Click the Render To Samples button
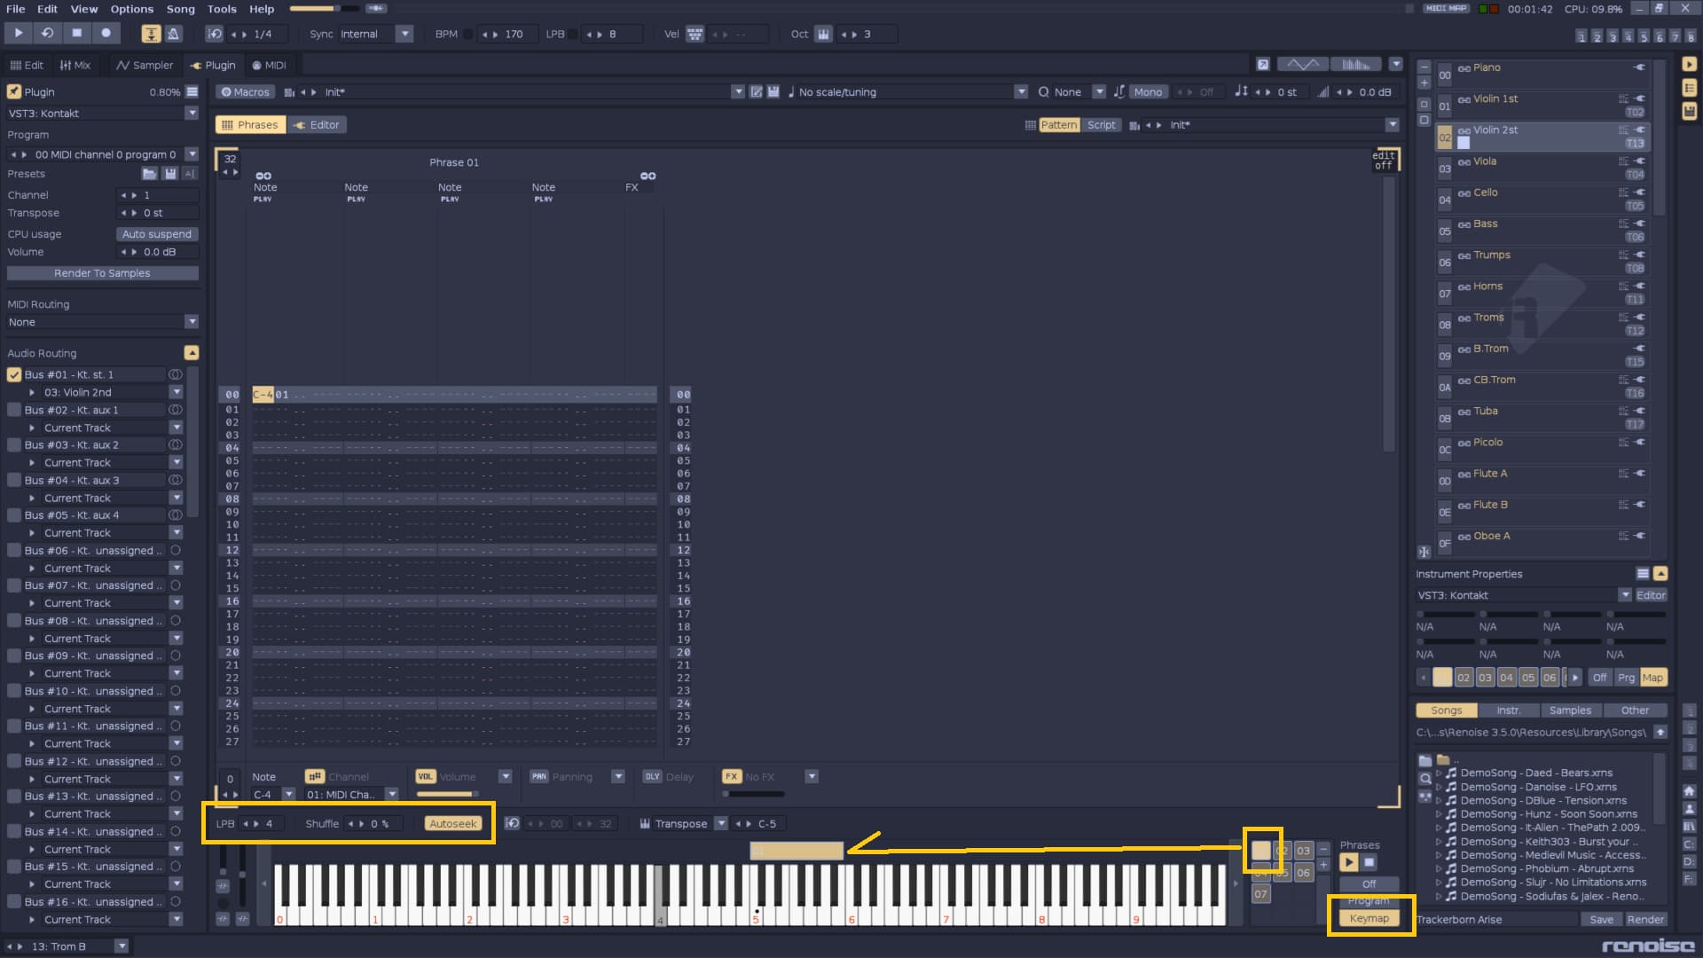This screenshot has width=1703, height=958. tap(102, 273)
